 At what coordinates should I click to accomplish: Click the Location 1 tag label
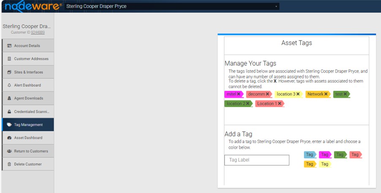[267, 104]
